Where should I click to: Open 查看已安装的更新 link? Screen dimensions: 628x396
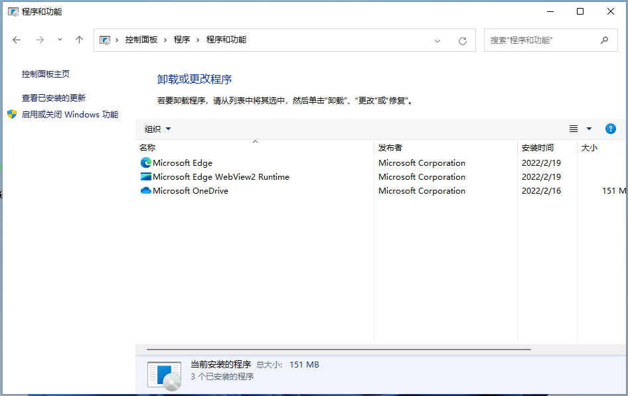click(54, 98)
